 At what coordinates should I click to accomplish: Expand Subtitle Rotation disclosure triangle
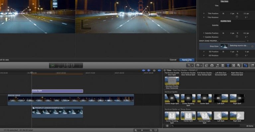click(x=204, y=37)
